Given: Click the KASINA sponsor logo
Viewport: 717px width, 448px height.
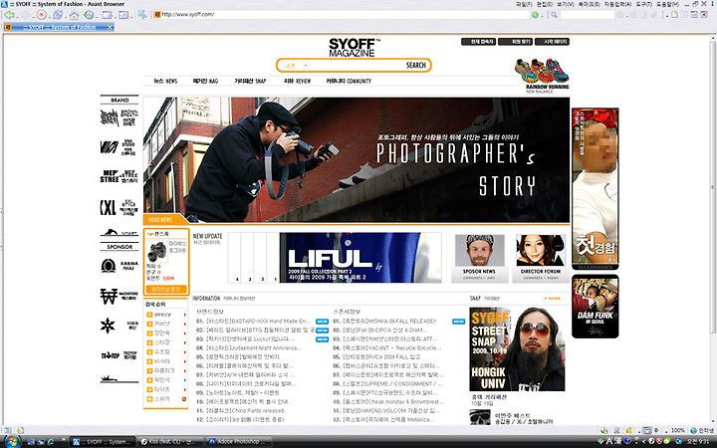Looking at the screenshot, I should [x=119, y=266].
